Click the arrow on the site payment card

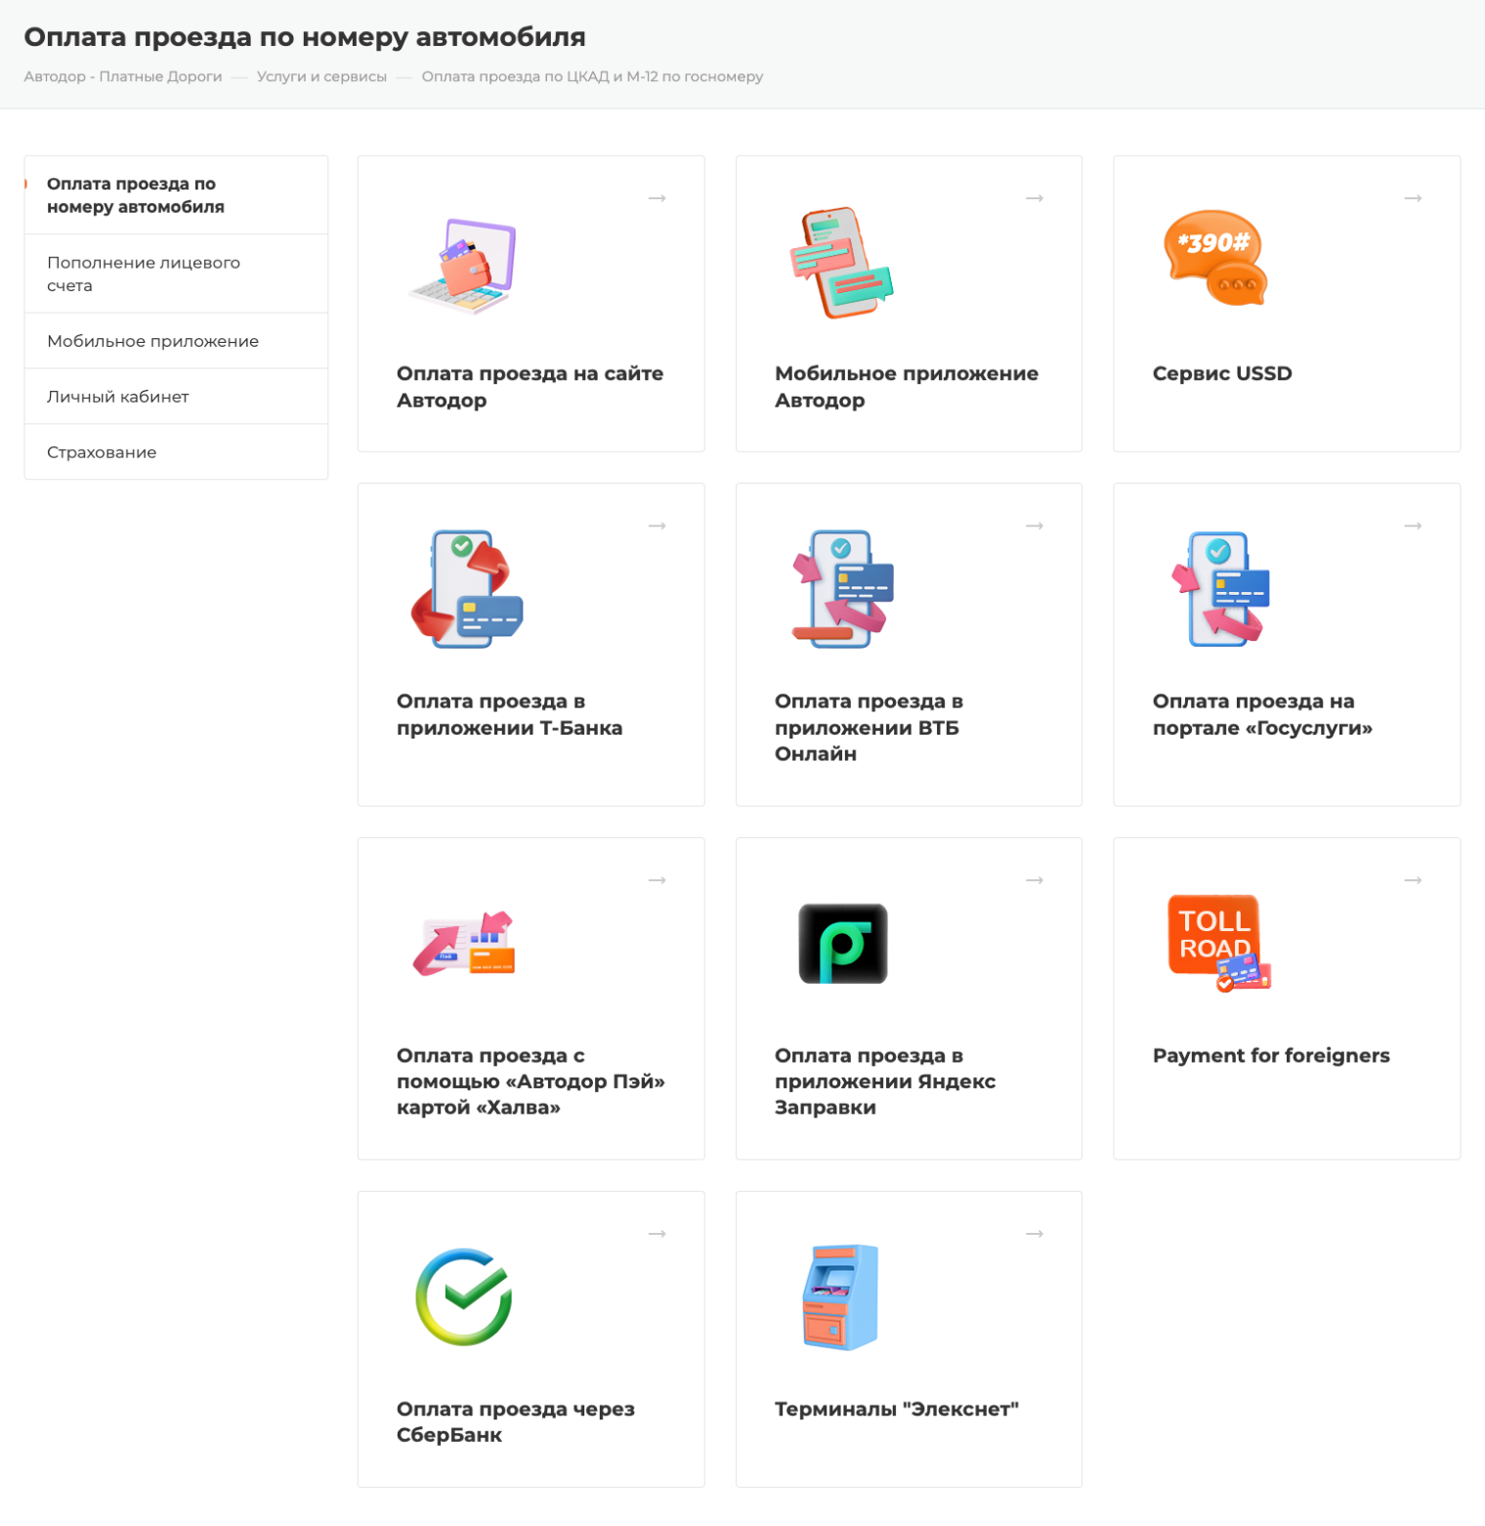coord(658,198)
